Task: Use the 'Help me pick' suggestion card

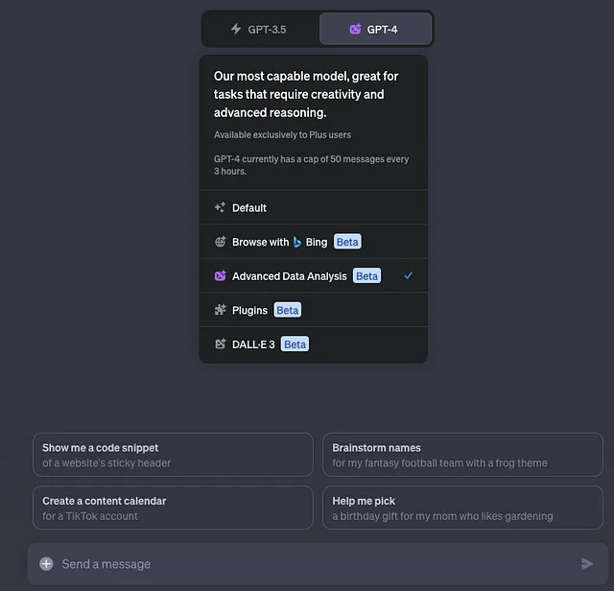Action: tap(462, 508)
